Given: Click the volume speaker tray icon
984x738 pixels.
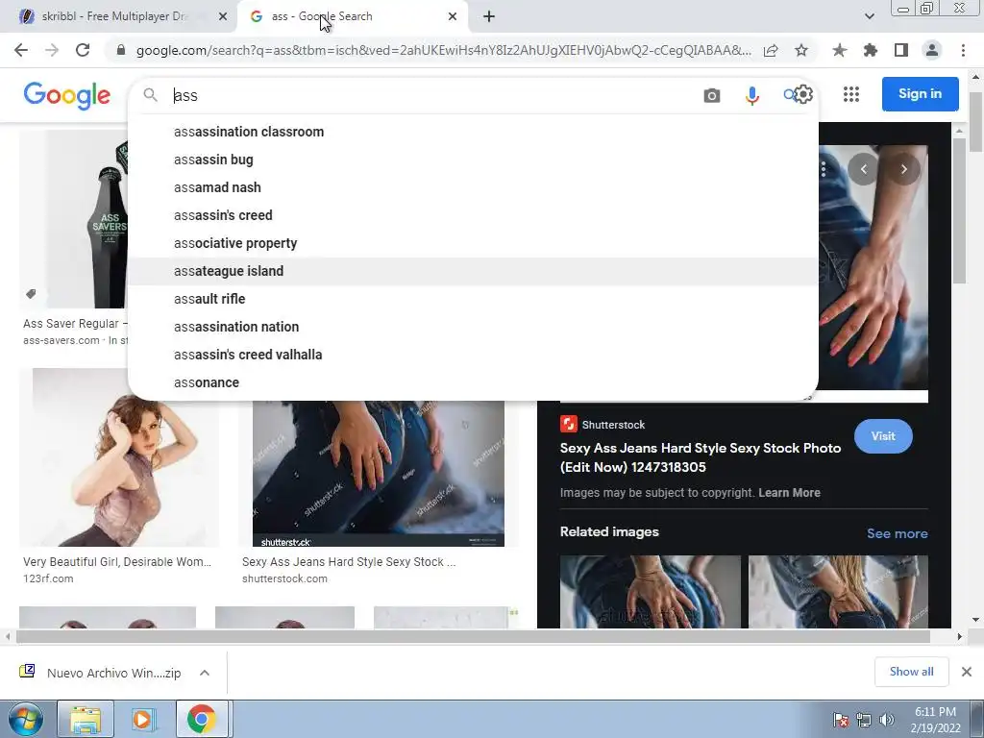Looking at the screenshot, I should pos(886,720).
